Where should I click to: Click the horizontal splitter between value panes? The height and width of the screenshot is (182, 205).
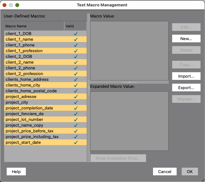(x=129, y=82)
